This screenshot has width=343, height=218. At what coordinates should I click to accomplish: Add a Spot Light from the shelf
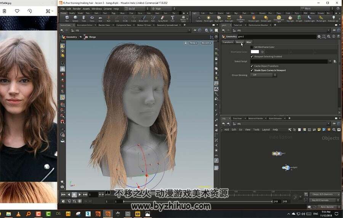click(219, 19)
